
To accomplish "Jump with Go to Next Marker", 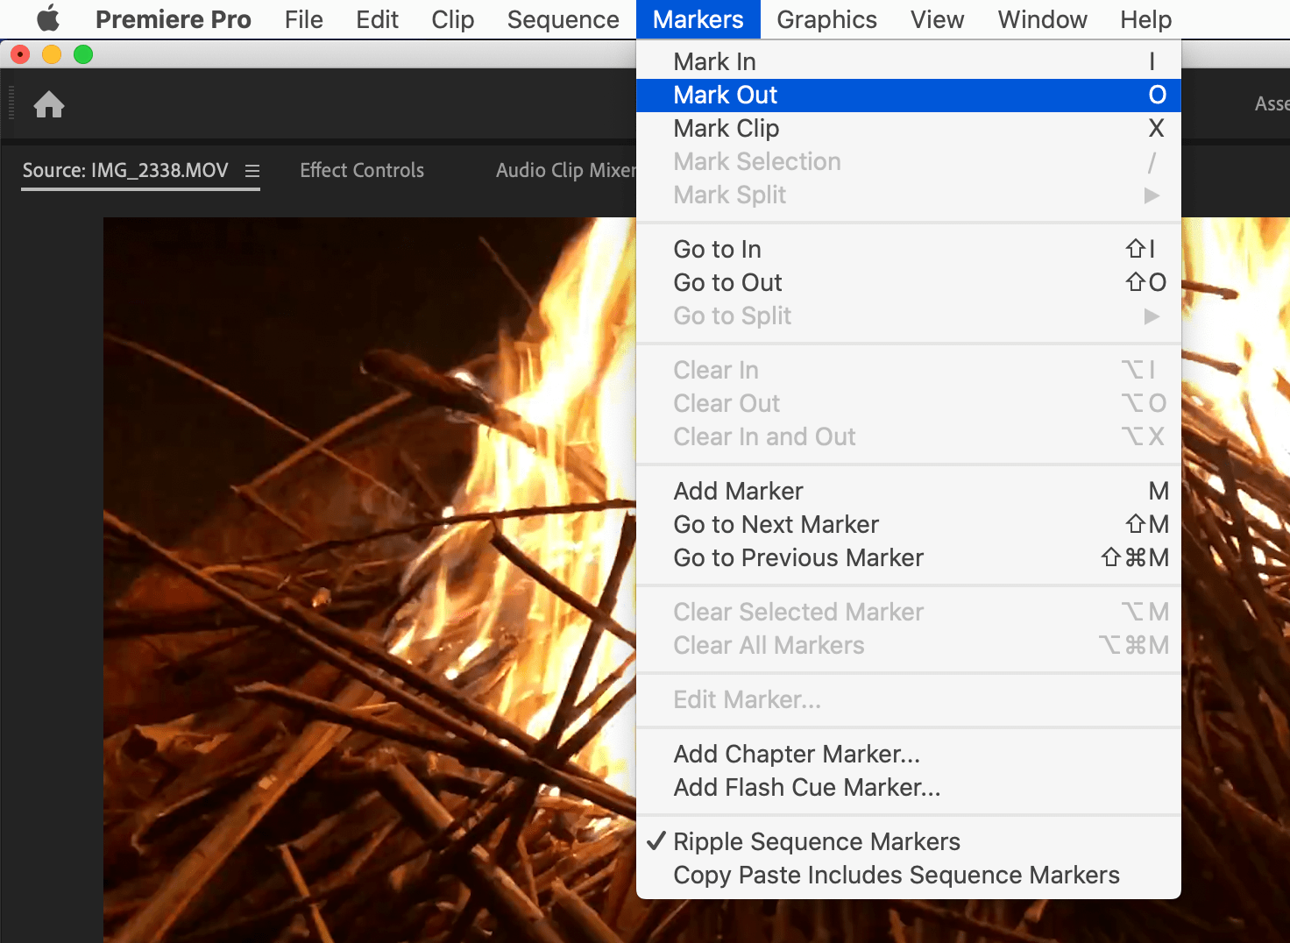I will 909,524.
